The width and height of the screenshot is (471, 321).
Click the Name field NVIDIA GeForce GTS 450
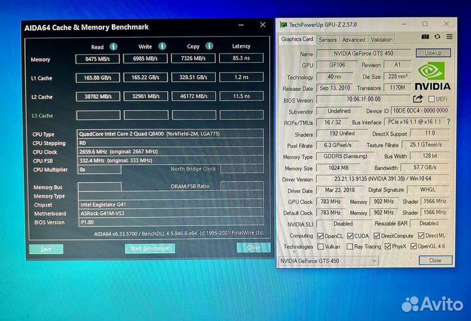click(364, 53)
